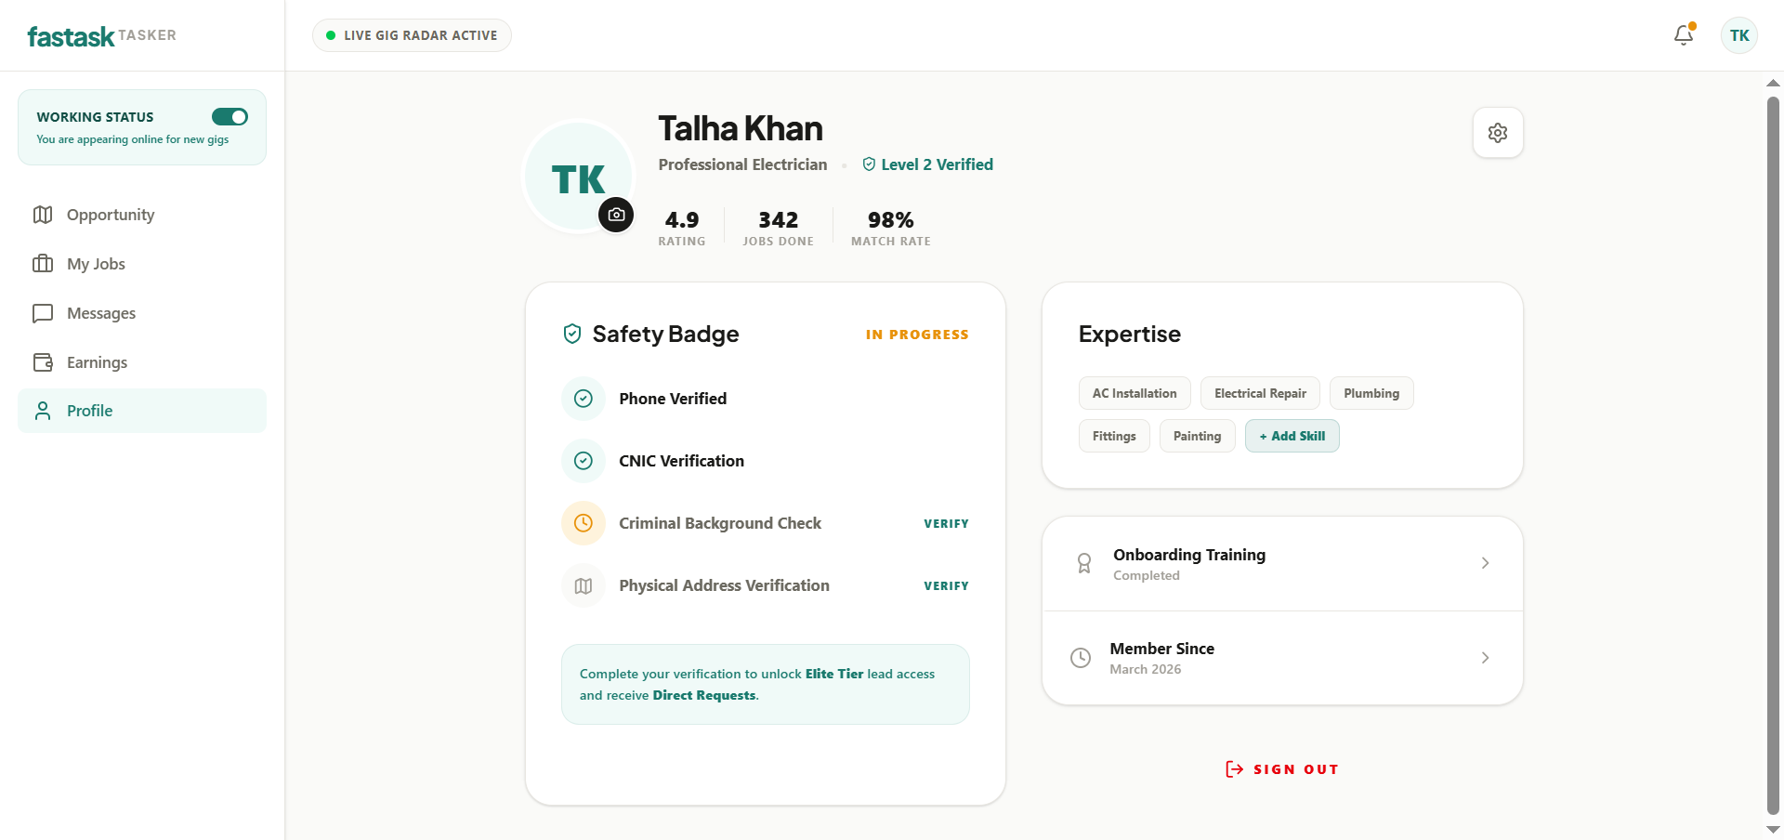Image resolution: width=1784 pixels, height=840 pixels.
Task: Open profile settings gear
Action: coord(1498,133)
